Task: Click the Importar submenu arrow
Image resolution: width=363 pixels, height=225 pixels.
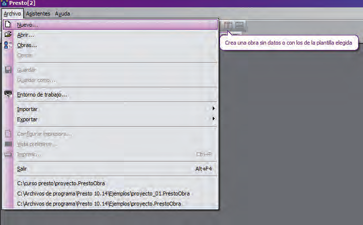Action: click(214, 109)
